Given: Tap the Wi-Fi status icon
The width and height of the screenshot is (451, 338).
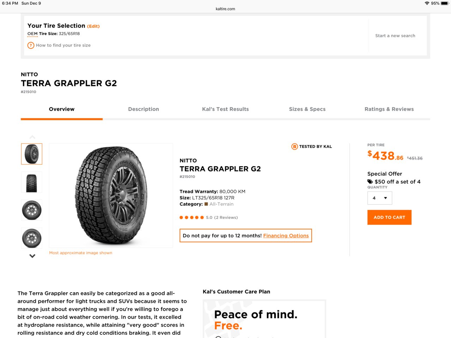Looking at the screenshot, I should pos(427,3).
